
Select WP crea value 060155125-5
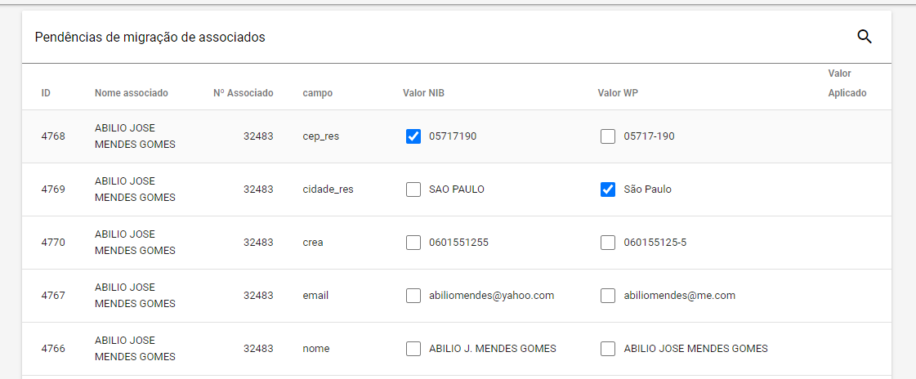[608, 243]
